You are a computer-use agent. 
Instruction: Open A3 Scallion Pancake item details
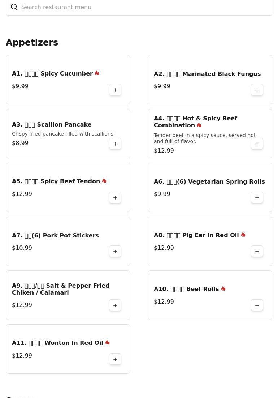click(x=52, y=125)
